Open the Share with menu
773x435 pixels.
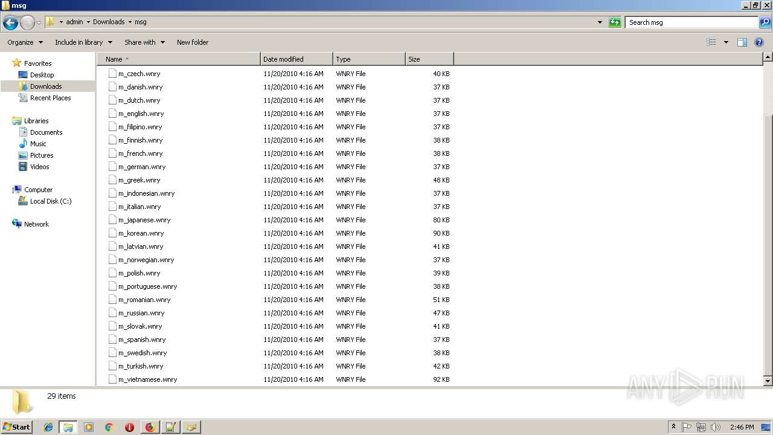144,42
